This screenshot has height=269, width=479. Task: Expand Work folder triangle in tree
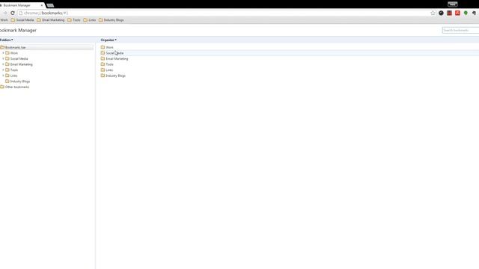click(3, 53)
